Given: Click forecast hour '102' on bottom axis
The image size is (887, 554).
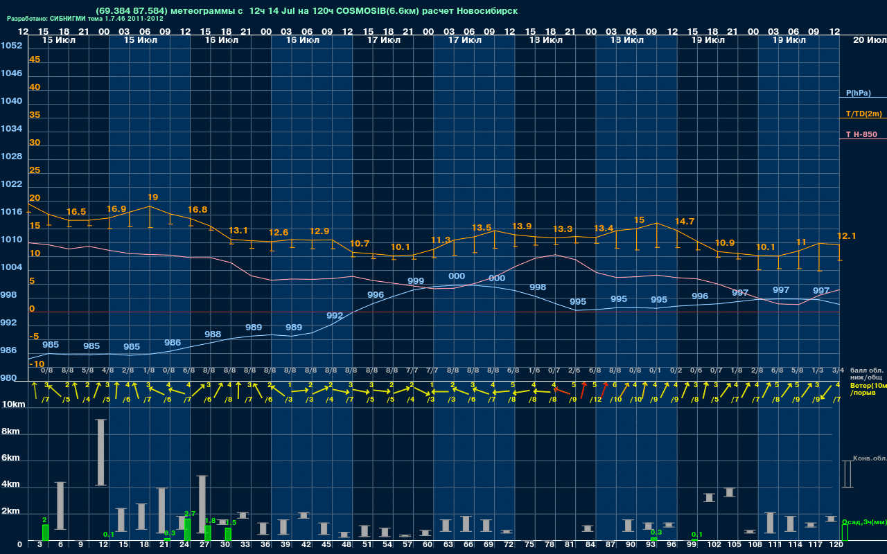Looking at the screenshot, I should coord(714,546).
